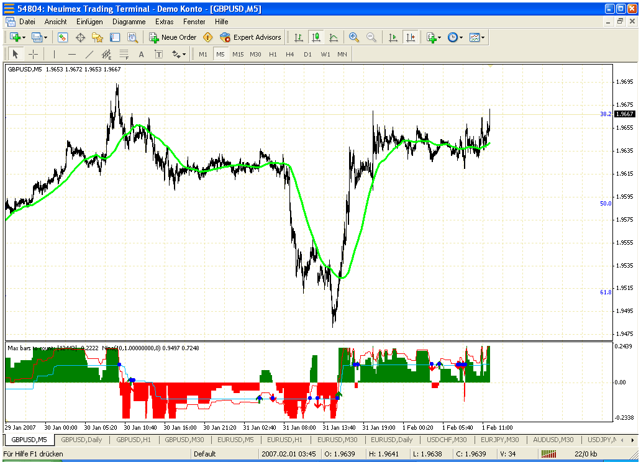Screen dimensions: 641x462
Task: Toggle the chart shift button
Action: coord(410,37)
